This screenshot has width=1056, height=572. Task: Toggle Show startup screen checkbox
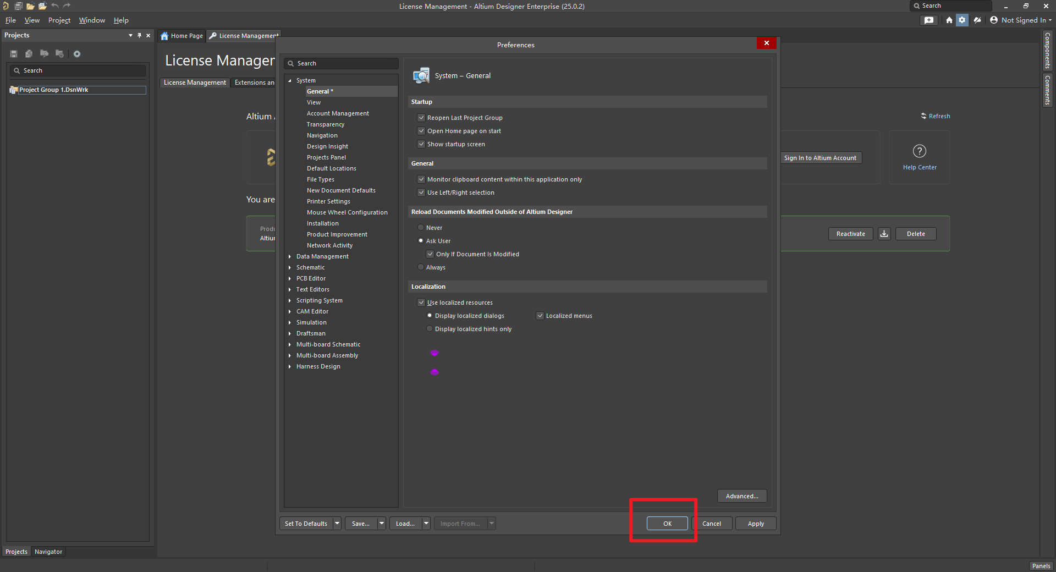point(421,144)
